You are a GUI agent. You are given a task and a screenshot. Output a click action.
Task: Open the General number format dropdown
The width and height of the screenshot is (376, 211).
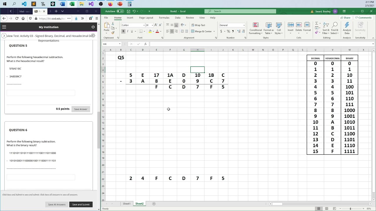244,25
